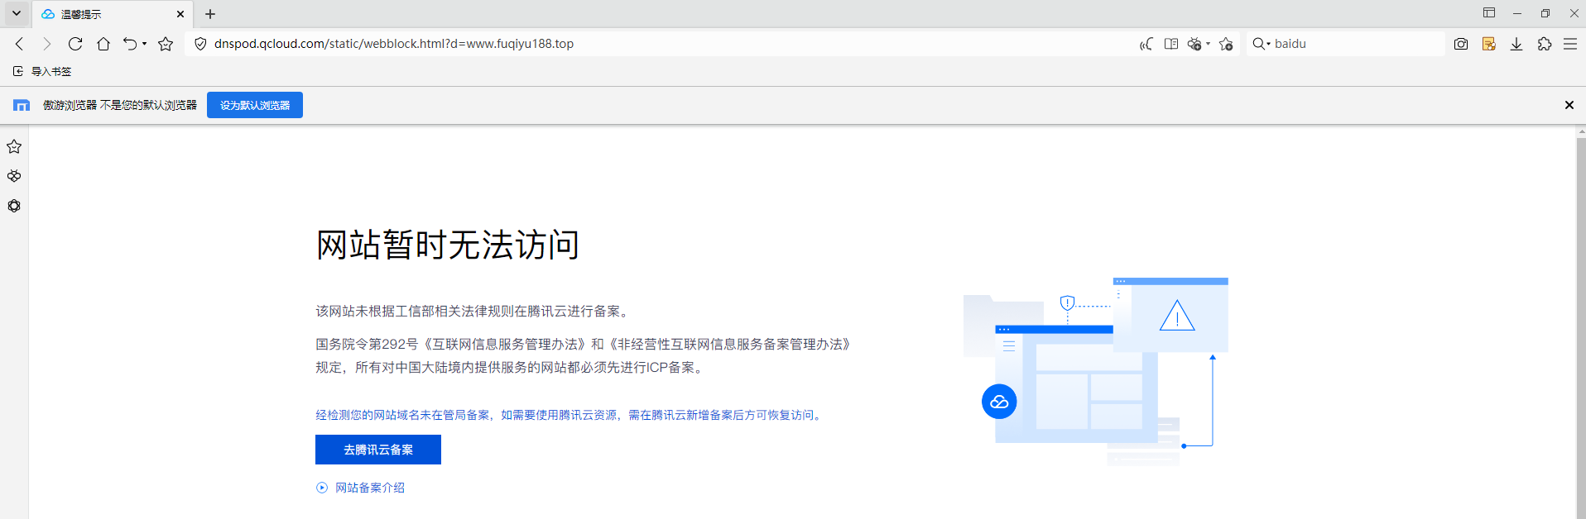Click the 国务院令第292号 paragraph text
The width and height of the screenshot is (1586, 519).
pos(584,355)
